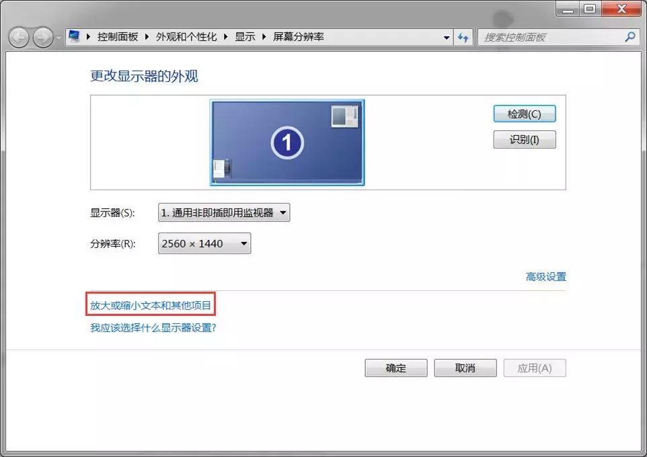This screenshot has width=647, height=457.
Task: Open the address bar history dropdown arrow
Action: pos(447,37)
